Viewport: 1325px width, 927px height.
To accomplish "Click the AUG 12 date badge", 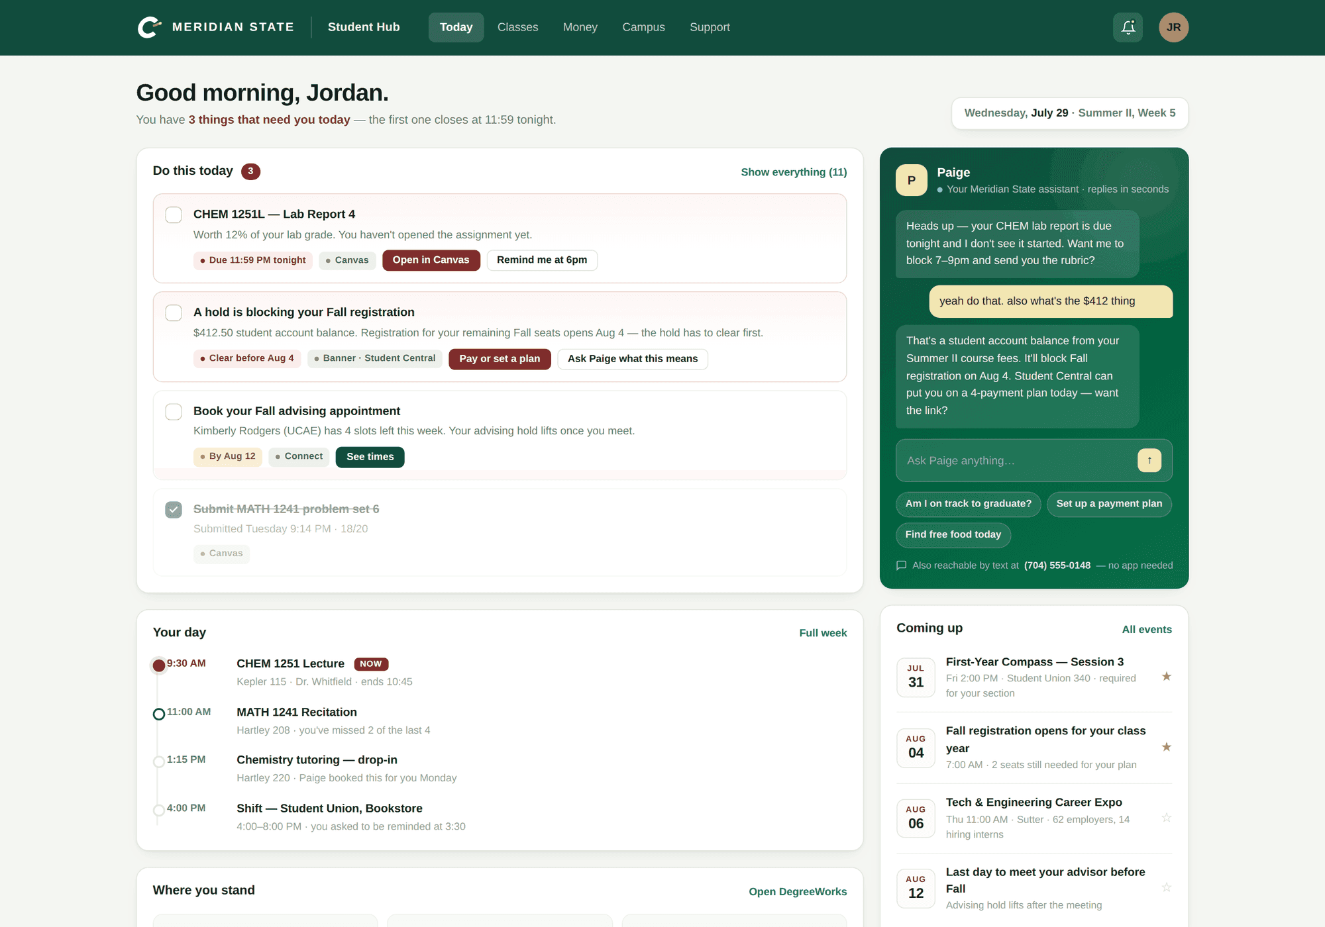I will point(916,887).
